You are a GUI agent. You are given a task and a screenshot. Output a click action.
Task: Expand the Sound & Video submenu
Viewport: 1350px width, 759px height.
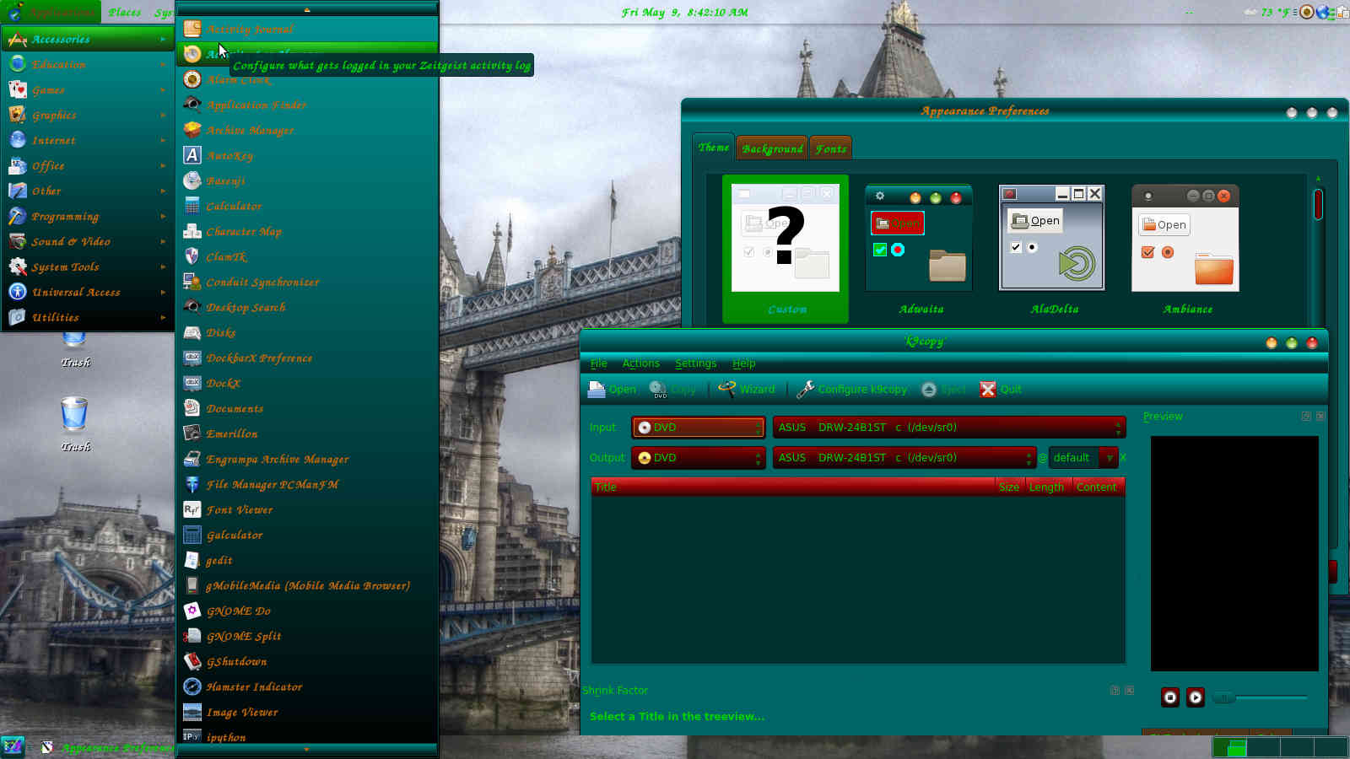[x=88, y=241]
